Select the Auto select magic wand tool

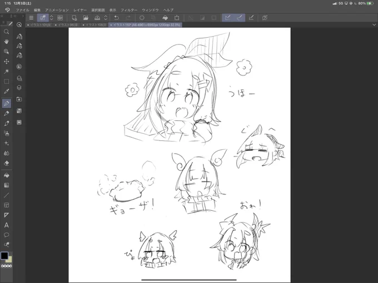tap(7, 71)
